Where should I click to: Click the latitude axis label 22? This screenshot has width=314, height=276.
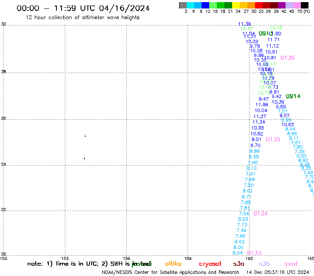pos(3,209)
